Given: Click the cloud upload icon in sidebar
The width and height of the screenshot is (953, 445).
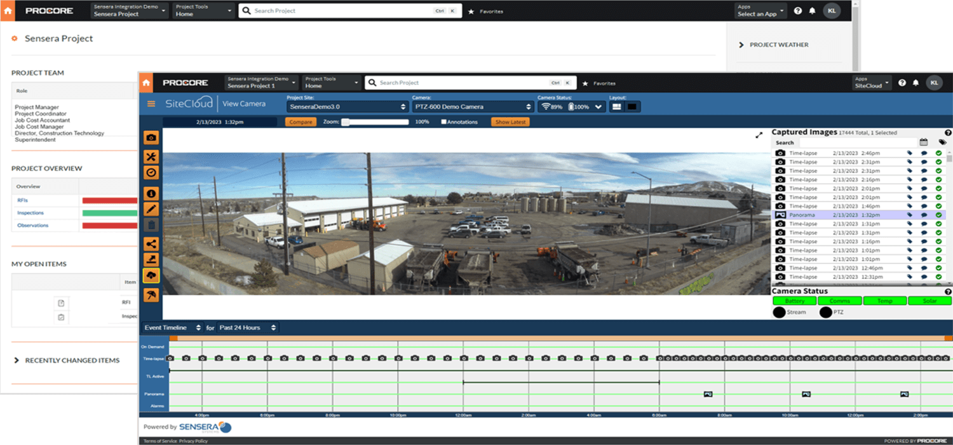Looking at the screenshot, I should (151, 275).
